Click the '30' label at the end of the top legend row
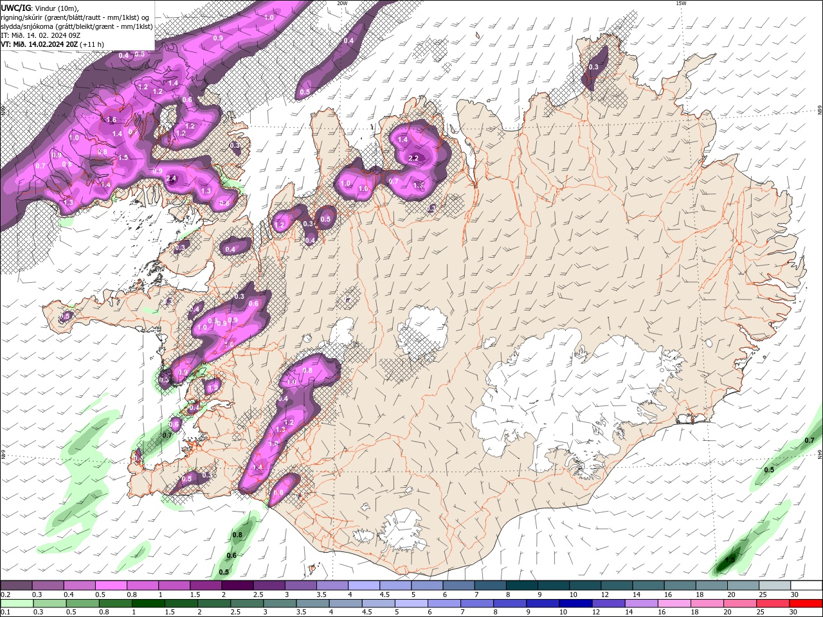This screenshot has width=823, height=617. point(795,595)
